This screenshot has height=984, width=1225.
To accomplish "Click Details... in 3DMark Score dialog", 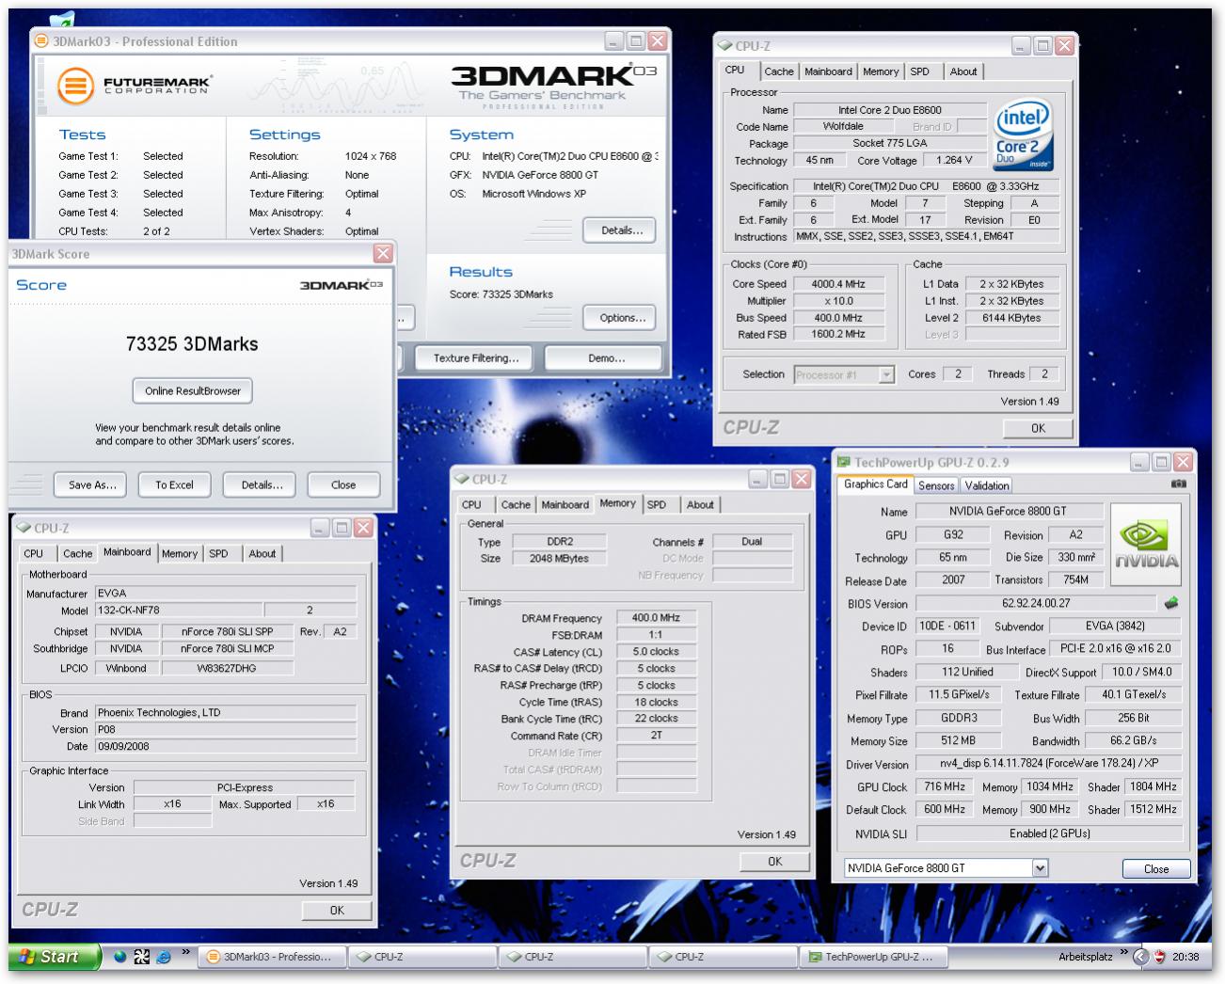I will coord(262,485).
